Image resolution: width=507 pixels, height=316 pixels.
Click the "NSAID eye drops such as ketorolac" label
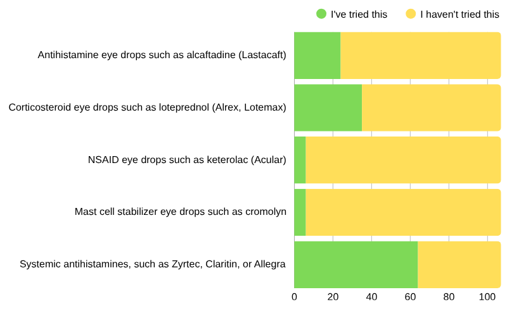tap(187, 160)
